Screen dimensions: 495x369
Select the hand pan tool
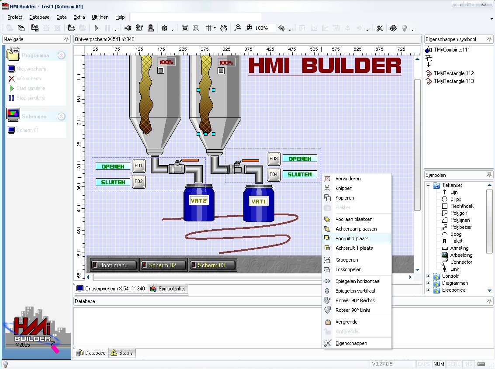224,28
